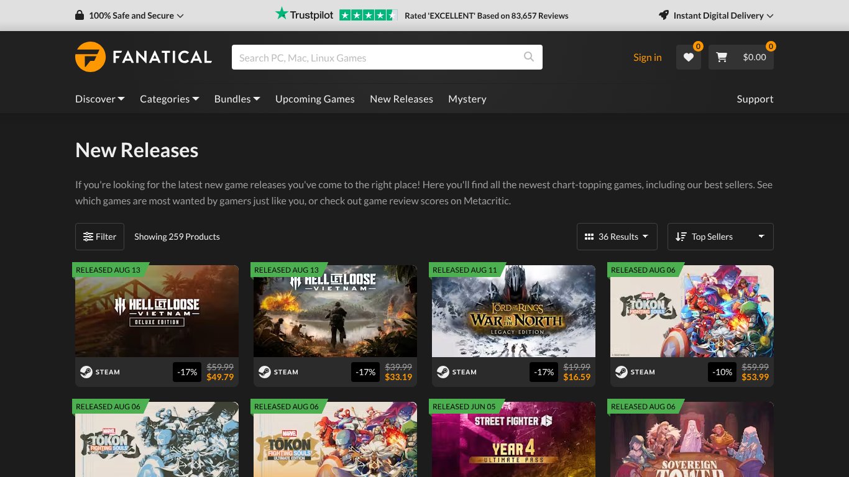Viewport: 849px width, 477px height.
Task: Click the $49.79 sale price
Action: tap(220, 377)
